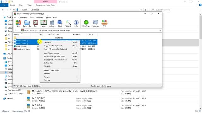Launch the Wizard wand icon

68,24
